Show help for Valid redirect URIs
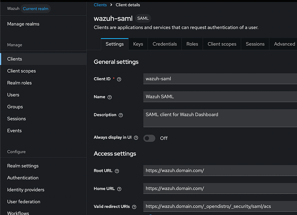The image size is (297, 215). pos(134,207)
